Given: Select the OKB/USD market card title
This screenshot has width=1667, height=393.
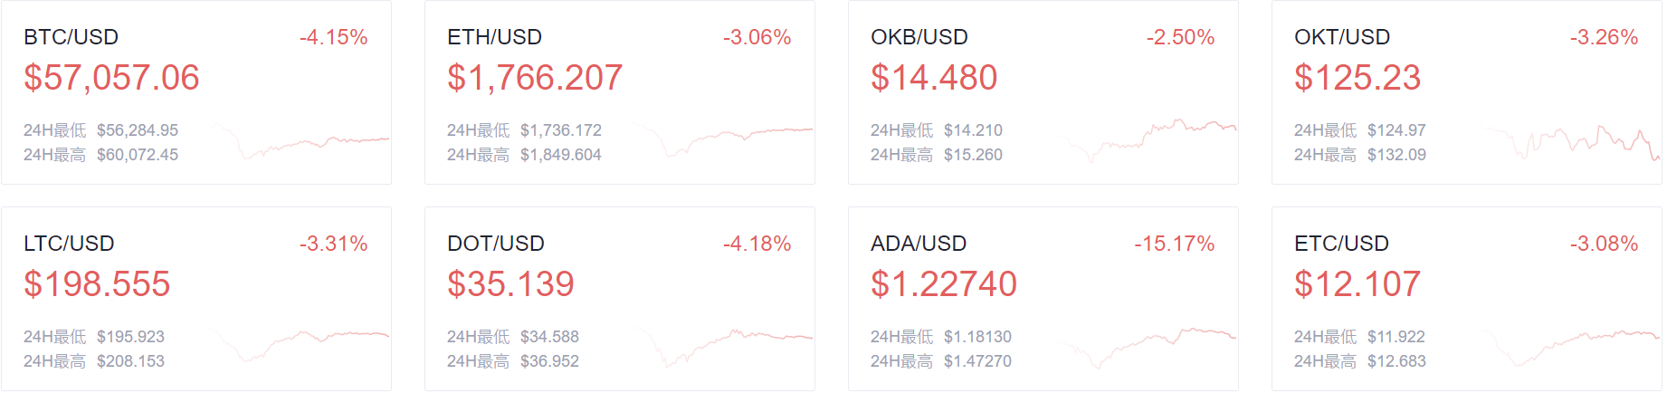Looking at the screenshot, I should tap(919, 37).
